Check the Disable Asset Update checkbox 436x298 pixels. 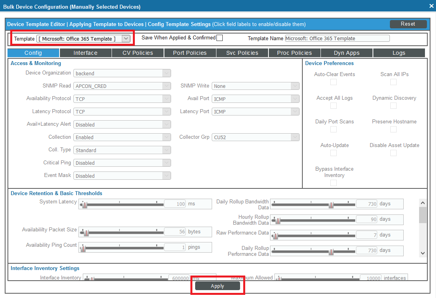[x=393, y=153]
